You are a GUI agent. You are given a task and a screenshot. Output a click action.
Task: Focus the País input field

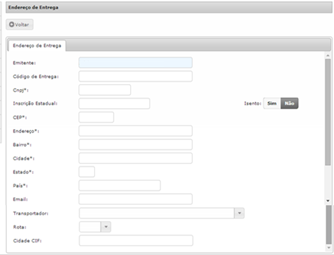point(120,185)
